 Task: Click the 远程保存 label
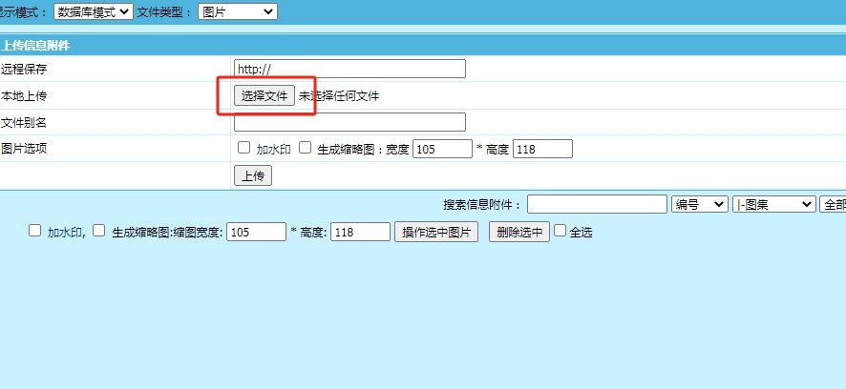click(x=24, y=69)
